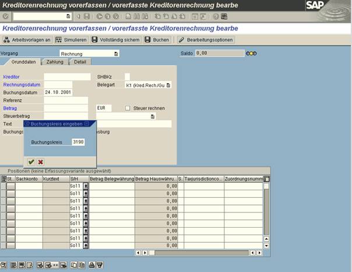Open table settings icon at header right corner
352x272 pixels.
266,179
